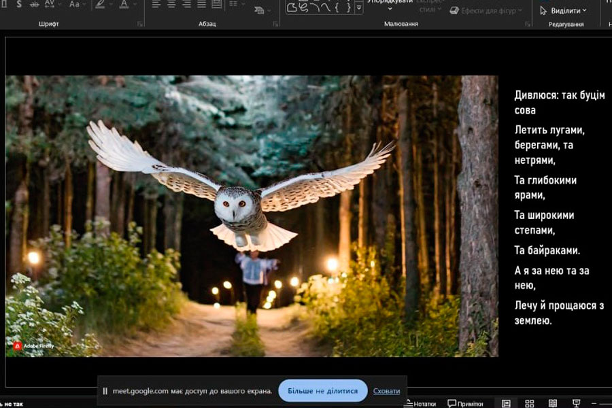This screenshot has height=408, width=612.
Task: Toggle the Нотатки notes pane
Action: point(420,403)
